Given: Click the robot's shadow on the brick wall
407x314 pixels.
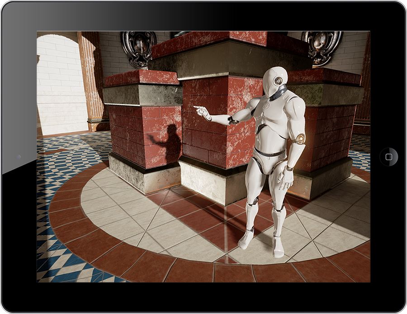Looking at the screenshot, I should [x=169, y=143].
